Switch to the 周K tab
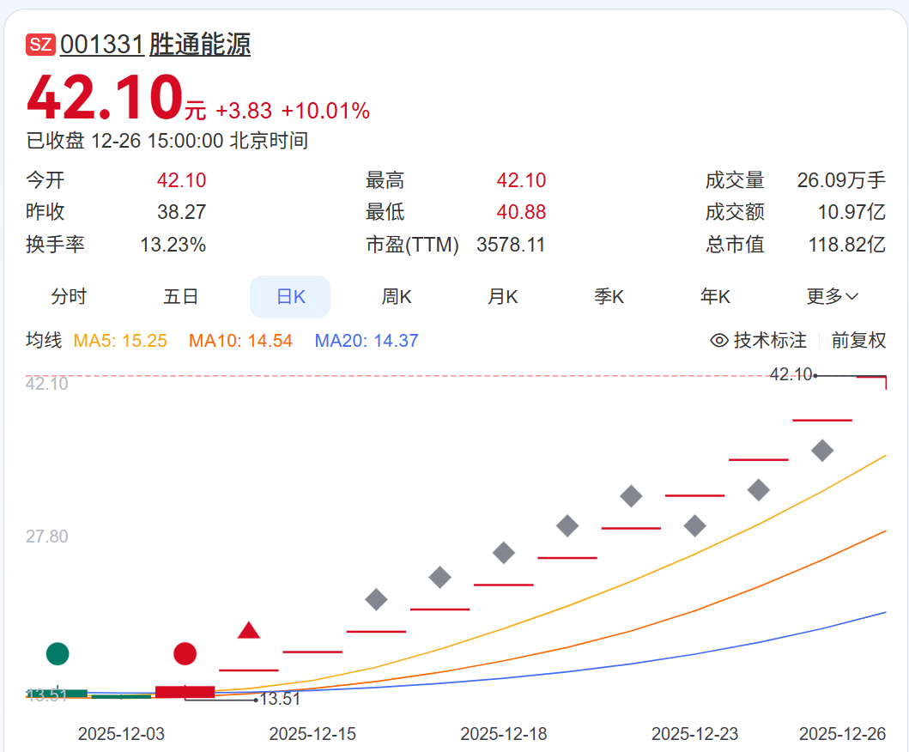 coord(397,297)
